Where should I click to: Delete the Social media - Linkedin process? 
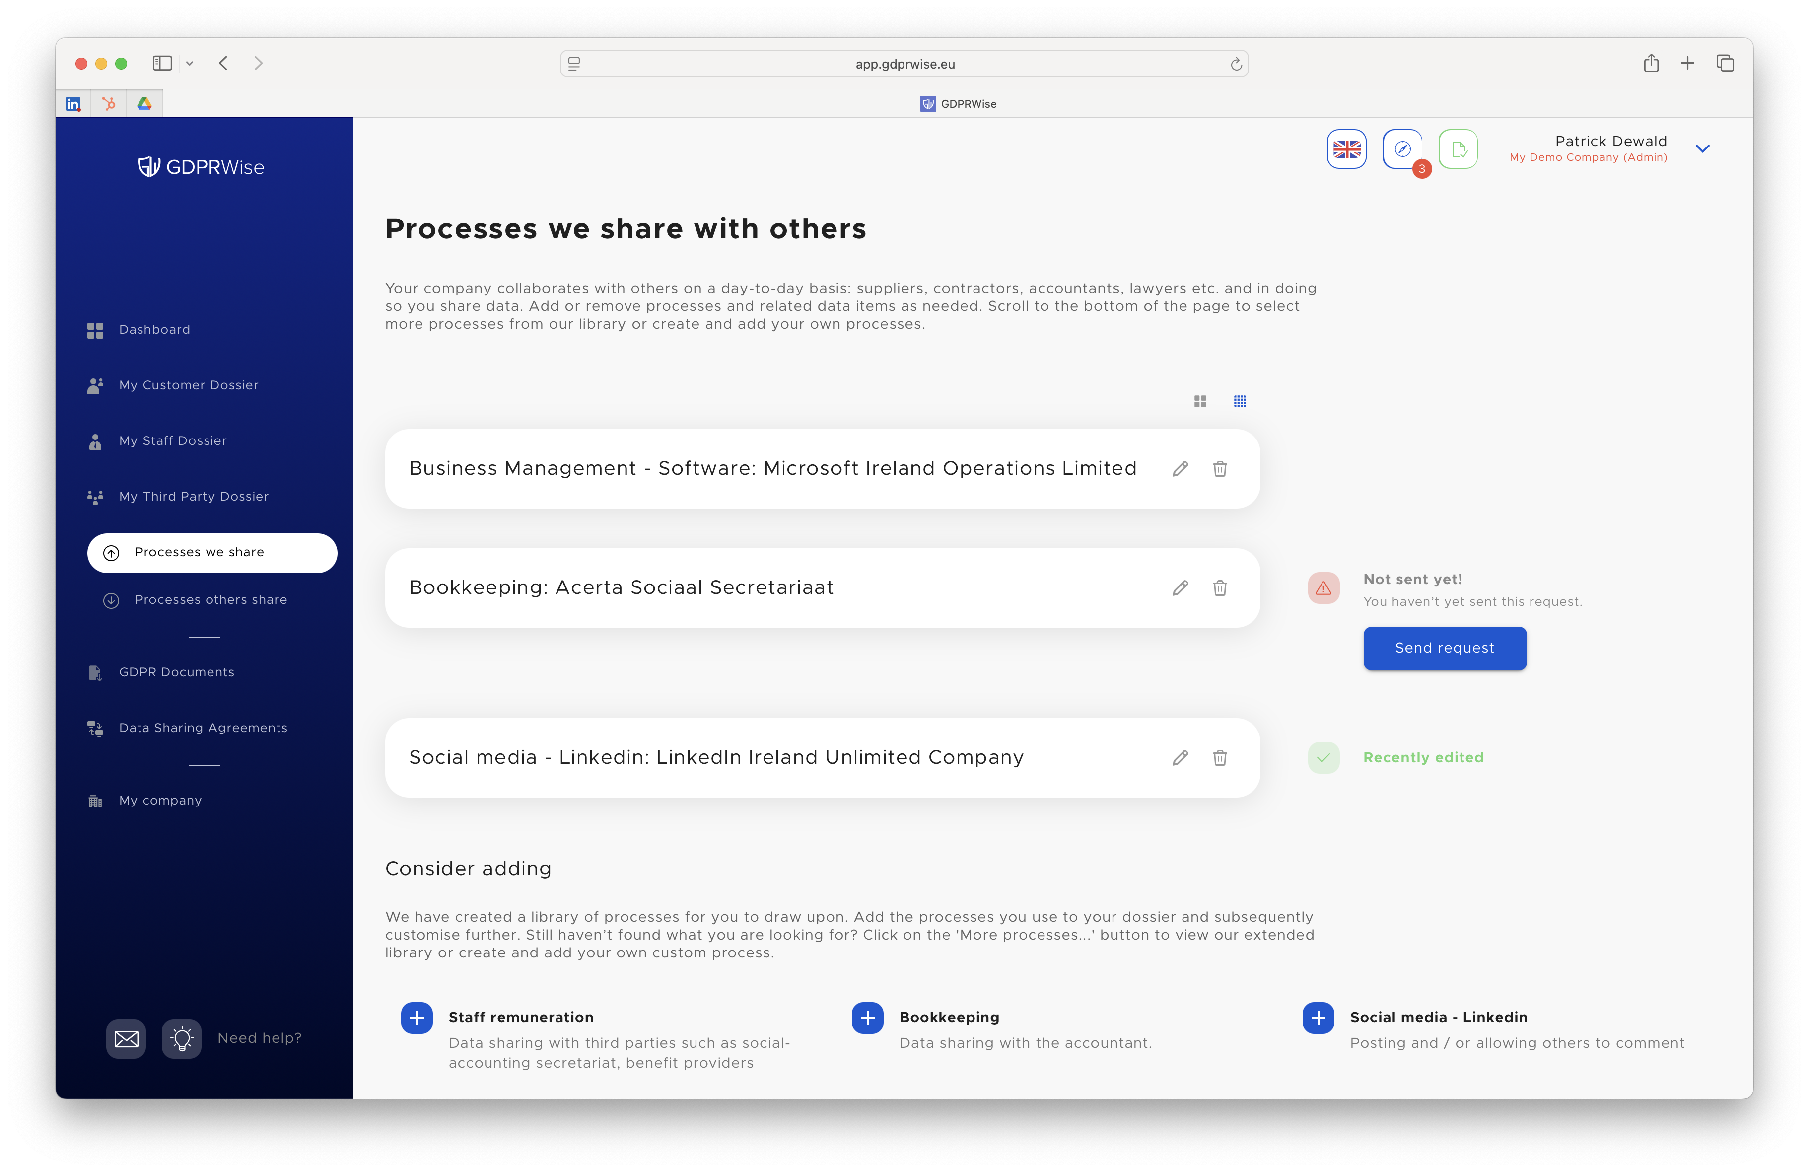click(x=1220, y=757)
